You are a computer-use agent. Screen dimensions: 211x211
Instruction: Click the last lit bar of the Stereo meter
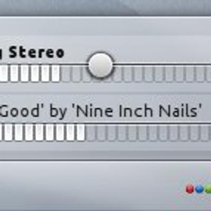[55, 73]
